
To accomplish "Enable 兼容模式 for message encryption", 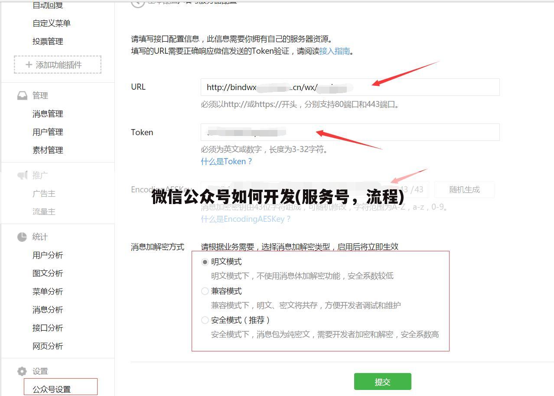I will [205, 291].
